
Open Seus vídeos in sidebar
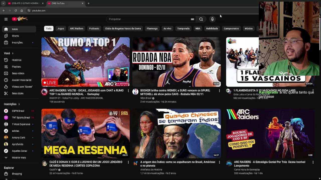click(x=19, y=73)
